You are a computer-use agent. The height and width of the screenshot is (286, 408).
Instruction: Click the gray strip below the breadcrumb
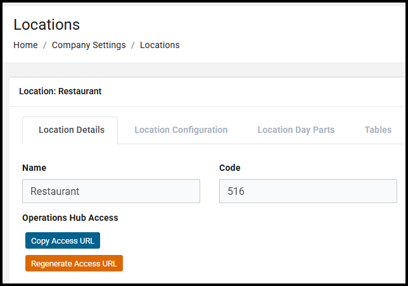click(203, 70)
